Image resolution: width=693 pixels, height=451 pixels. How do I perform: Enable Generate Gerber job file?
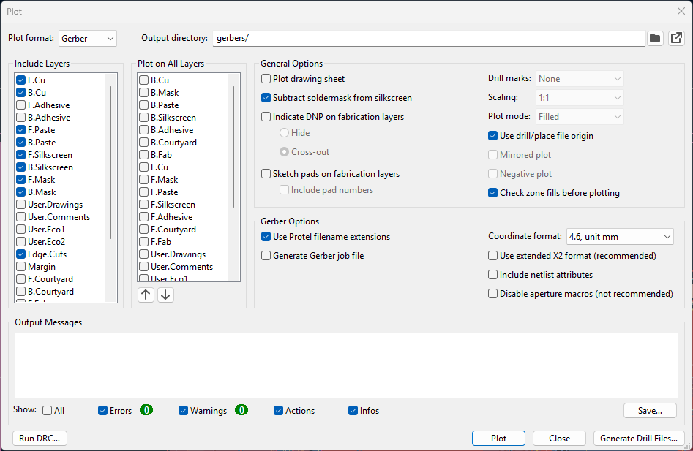(x=266, y=256)
